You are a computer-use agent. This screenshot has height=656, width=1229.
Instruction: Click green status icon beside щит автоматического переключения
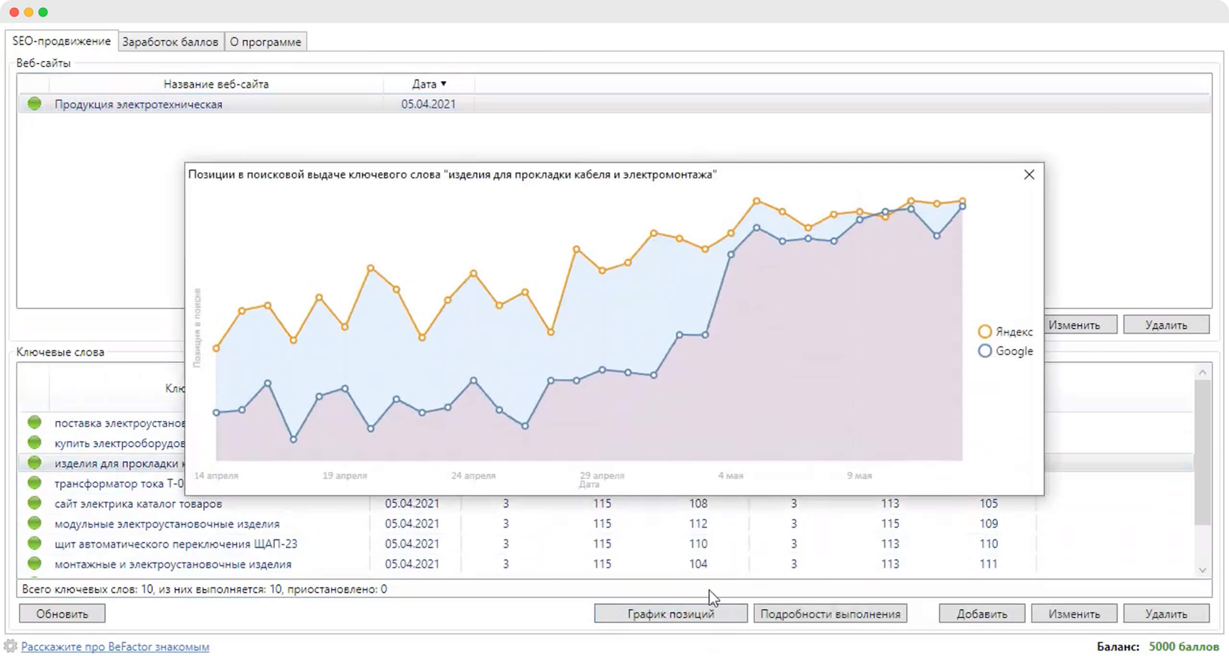34,543
